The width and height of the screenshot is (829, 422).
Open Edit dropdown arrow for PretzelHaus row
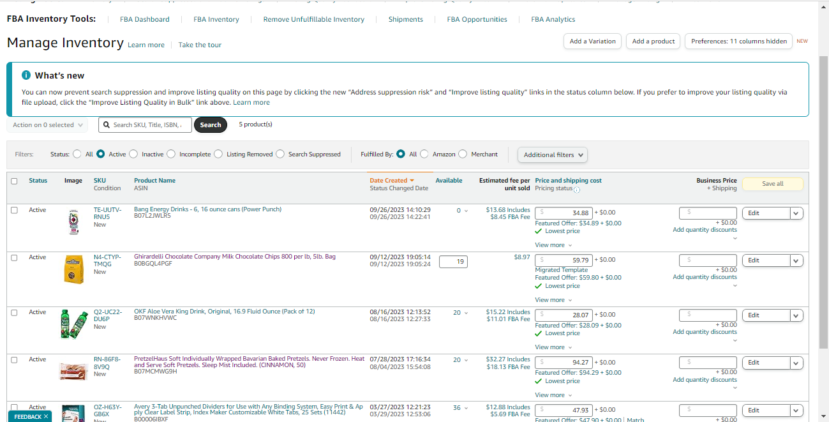coord(796,363)
